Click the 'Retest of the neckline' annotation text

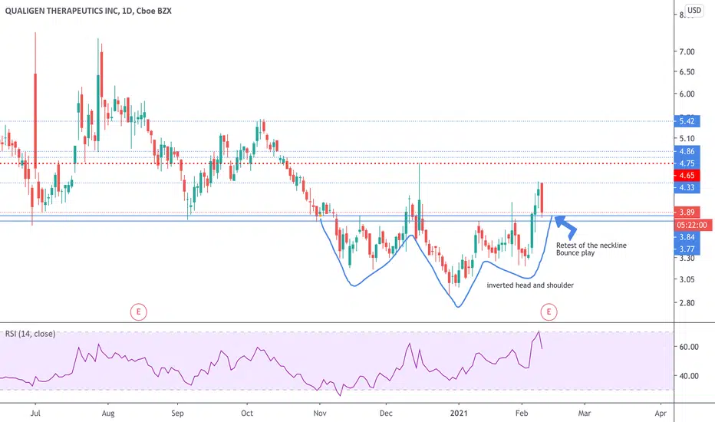pos(591,246)
